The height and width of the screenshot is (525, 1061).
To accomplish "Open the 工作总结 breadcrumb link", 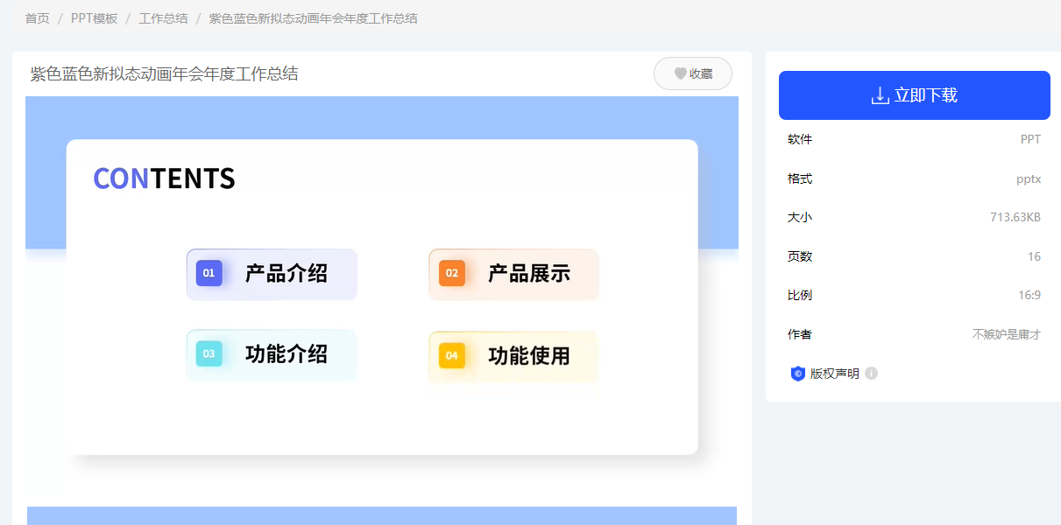I will (x=163, y=18).
